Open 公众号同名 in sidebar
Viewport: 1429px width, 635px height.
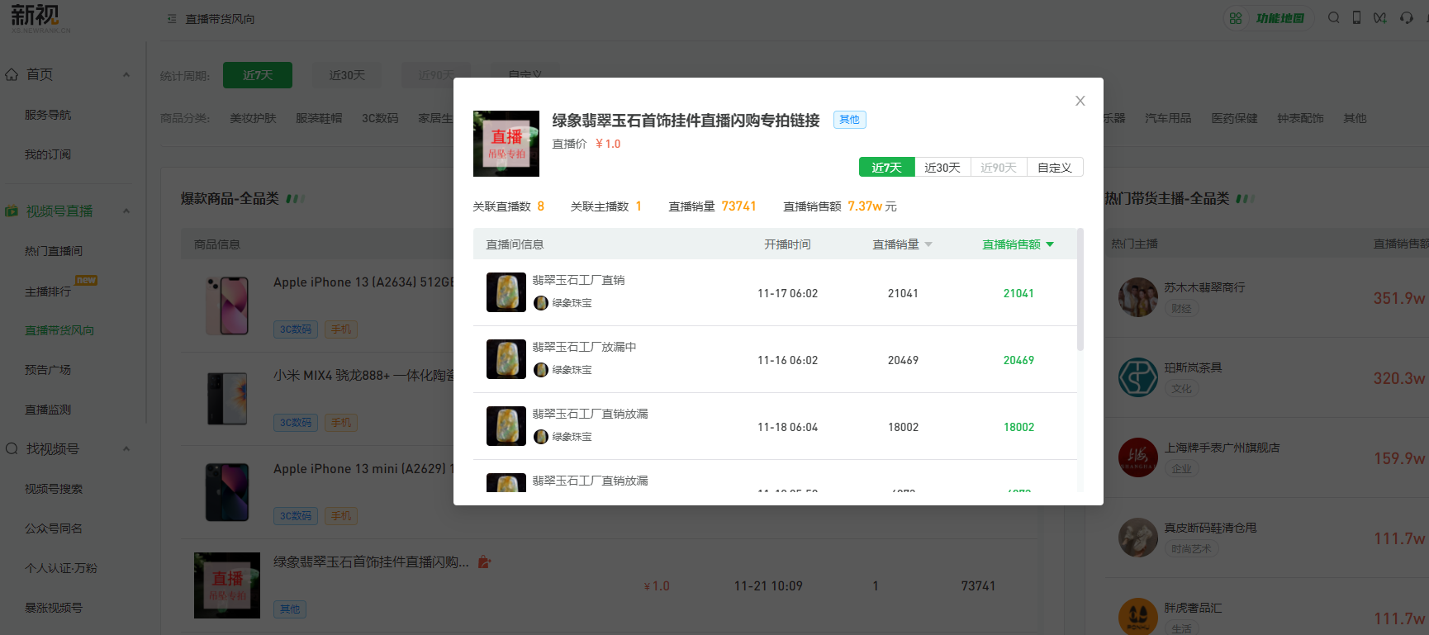point(54,528)
